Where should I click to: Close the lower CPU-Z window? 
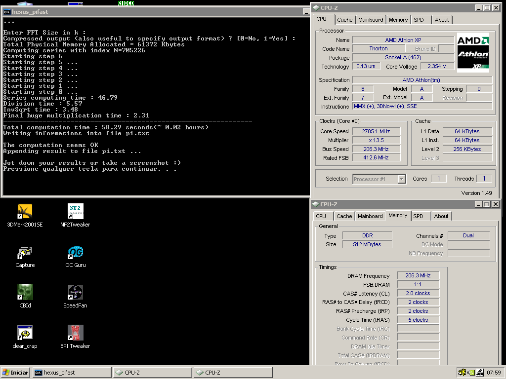(x=495, y=204)
